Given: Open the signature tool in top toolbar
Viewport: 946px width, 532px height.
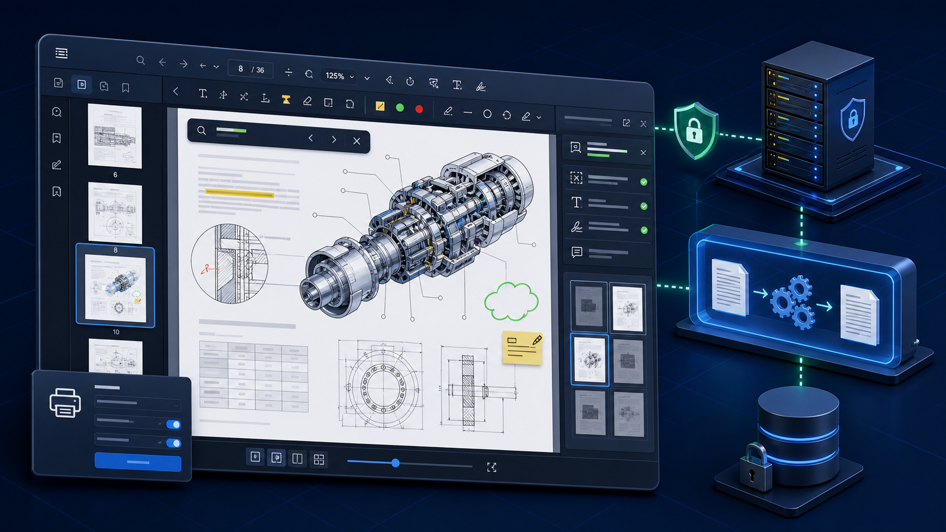Looking at the screenshot, I should (x=481, y=86).
